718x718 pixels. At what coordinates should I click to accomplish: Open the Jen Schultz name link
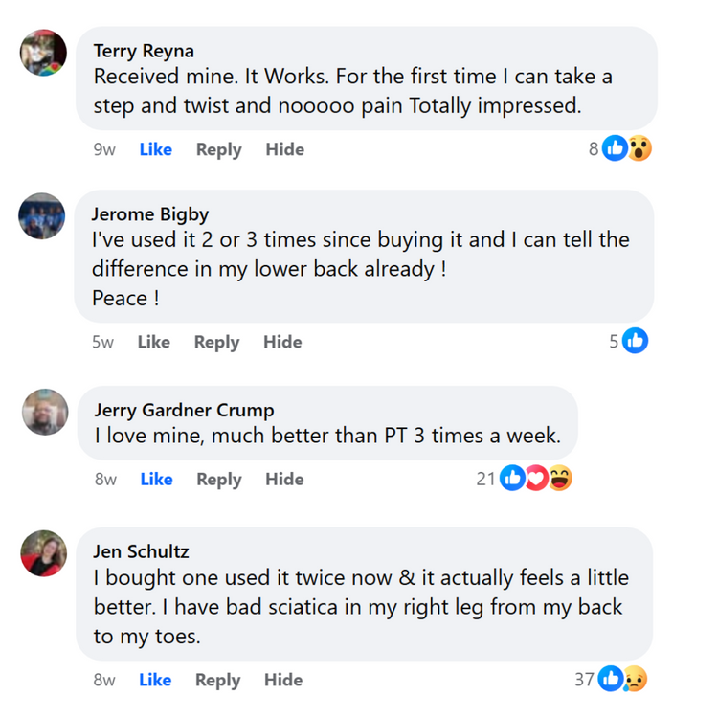(x=141, y=551)
